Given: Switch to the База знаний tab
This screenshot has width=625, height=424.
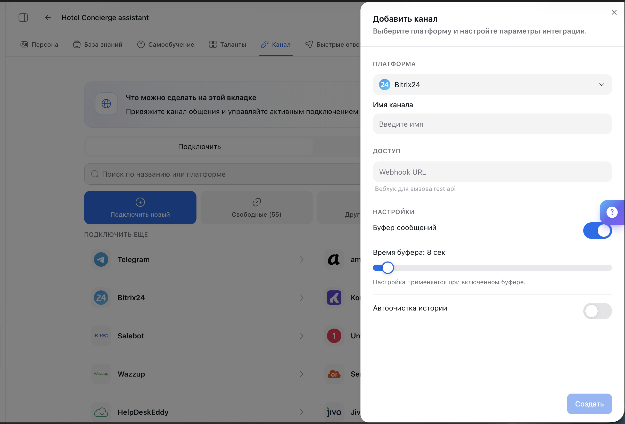Looking at the screenshot, I should (98, 44).
